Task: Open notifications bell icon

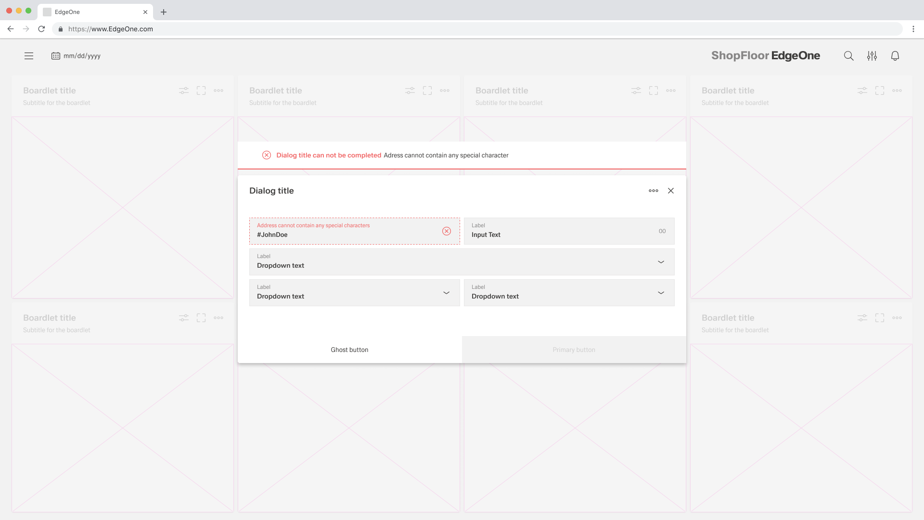Action: (x=895, y=56)
